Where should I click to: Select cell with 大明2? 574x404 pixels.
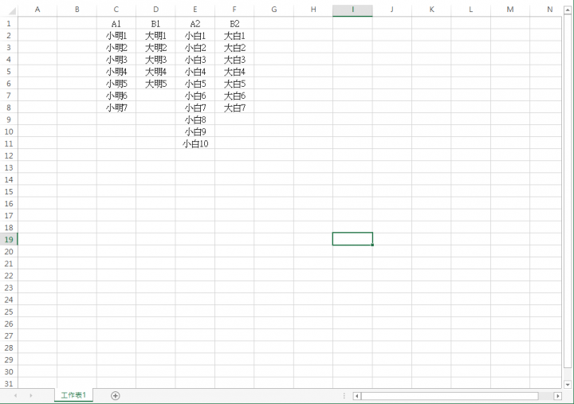[155, 48]
